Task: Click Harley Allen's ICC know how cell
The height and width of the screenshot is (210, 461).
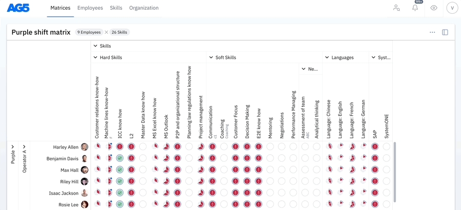Action: point(120,147)
